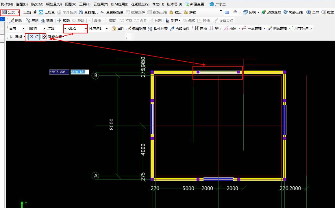
Task: Activate 动态观察 orbit tool
Action: point(271,12)
